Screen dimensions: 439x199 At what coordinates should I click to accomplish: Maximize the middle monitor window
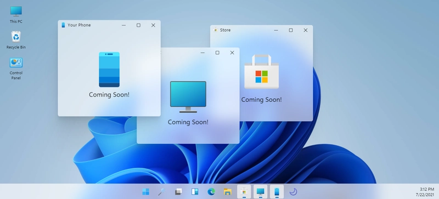click(217, 53)
